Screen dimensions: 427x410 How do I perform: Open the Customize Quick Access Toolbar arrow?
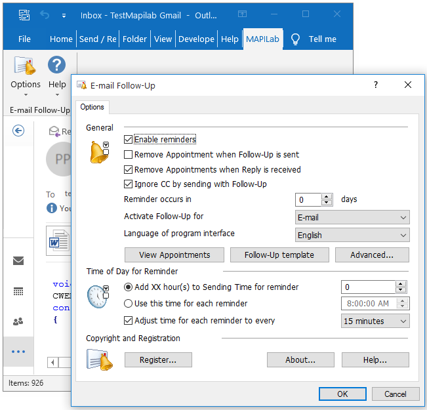pyautogui.click(x=64, y=16)
